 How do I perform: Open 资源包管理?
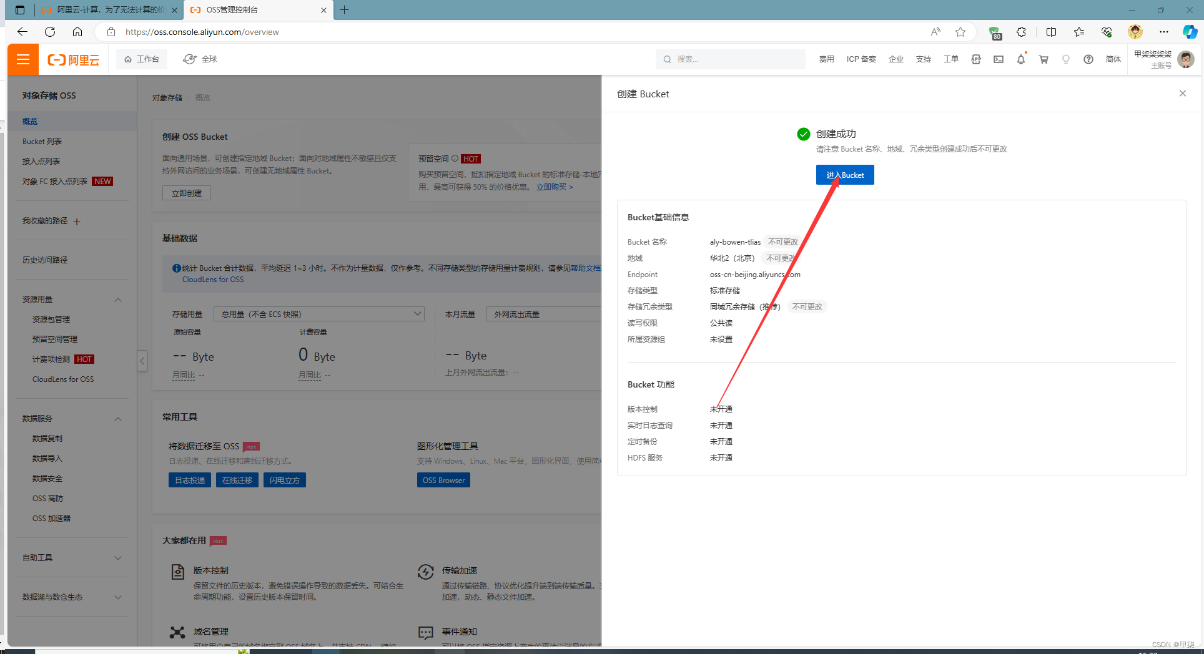click(51, 319)
